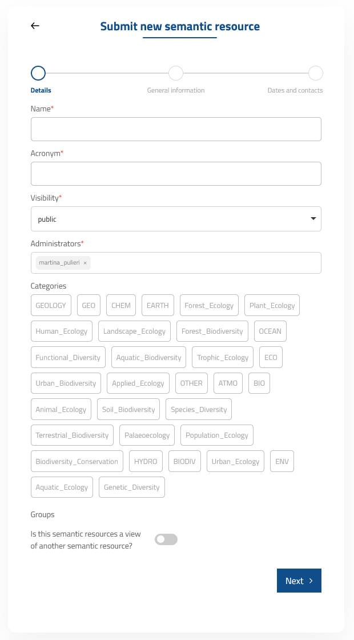Click the Administrators field to add another administrator

pos(200,263)
